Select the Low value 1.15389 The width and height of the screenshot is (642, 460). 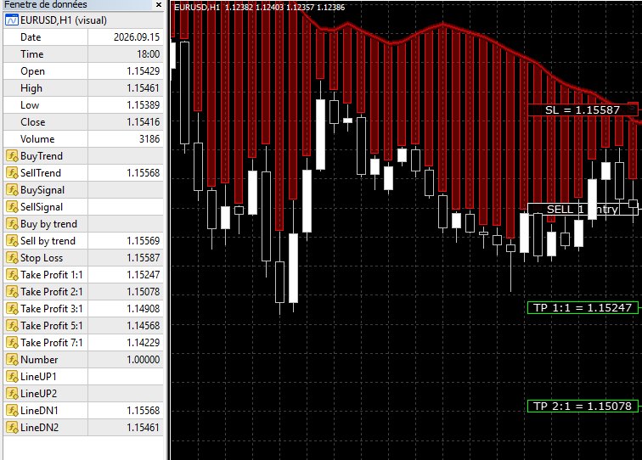click(144, 105)
